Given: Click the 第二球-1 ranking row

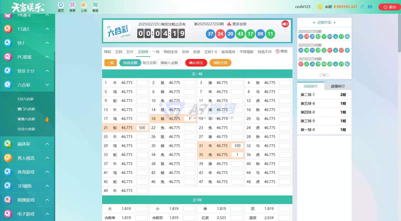Looking at the screenshot, I should coord(324,95).
